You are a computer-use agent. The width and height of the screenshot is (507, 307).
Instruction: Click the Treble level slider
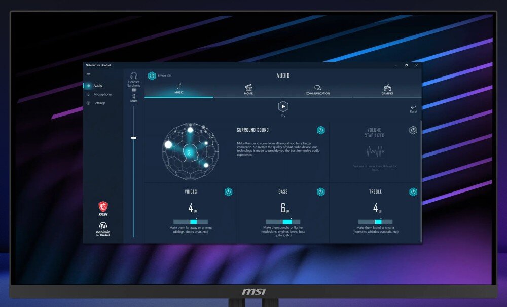pos(375,222)
